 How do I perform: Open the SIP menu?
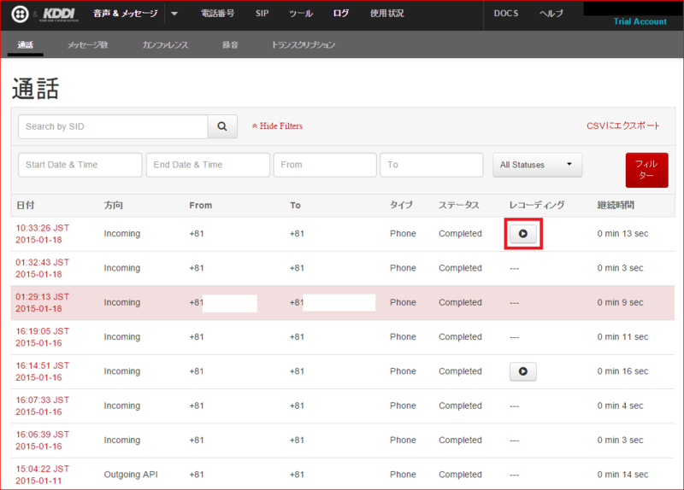pyautogui.click(x=262, y=14)
